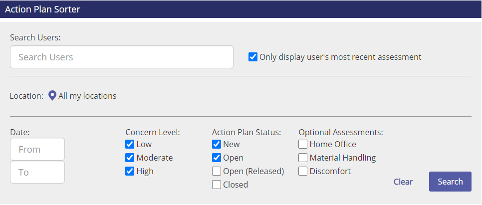Uncheck the New action plan status

coord(217,144)
